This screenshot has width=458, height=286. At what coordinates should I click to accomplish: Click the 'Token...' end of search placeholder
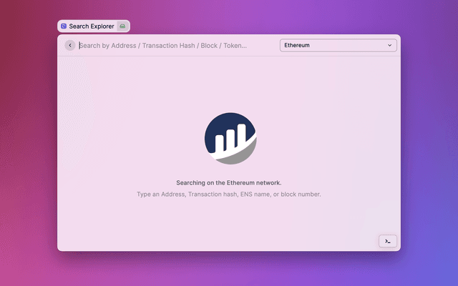click(235, 45)
